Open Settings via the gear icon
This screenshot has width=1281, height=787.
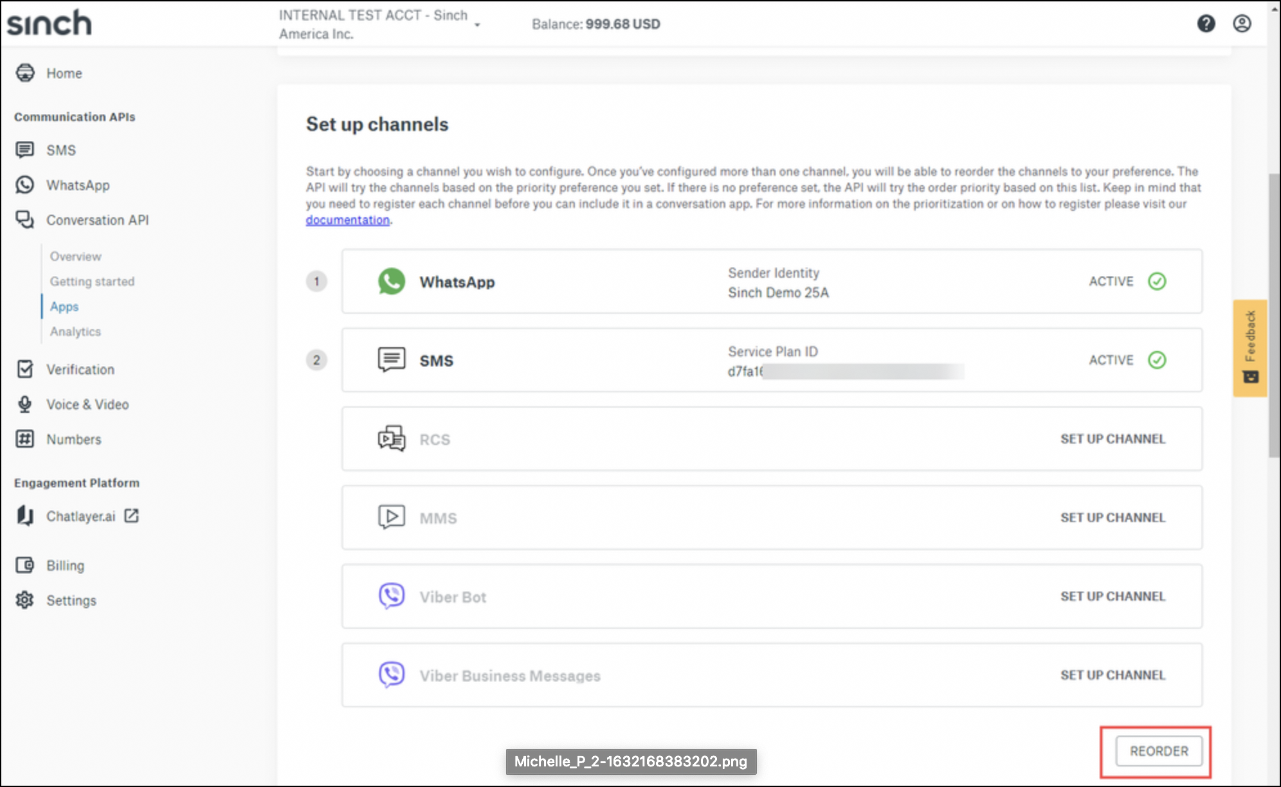(x=25, y=600)
